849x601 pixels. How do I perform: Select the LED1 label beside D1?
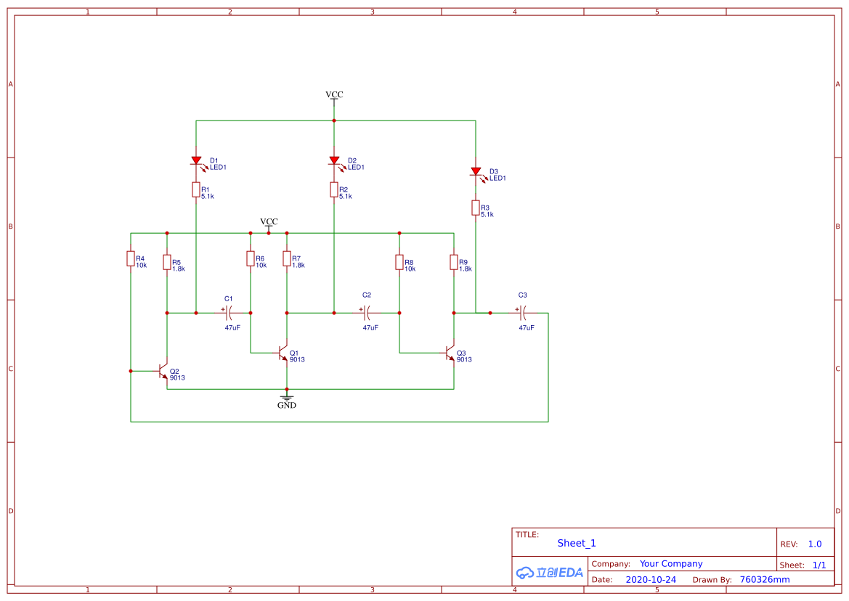[x=218, y=168]
